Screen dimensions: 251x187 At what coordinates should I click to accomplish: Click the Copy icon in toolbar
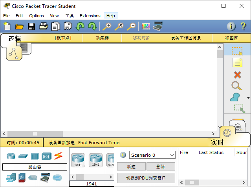point(56,26)
